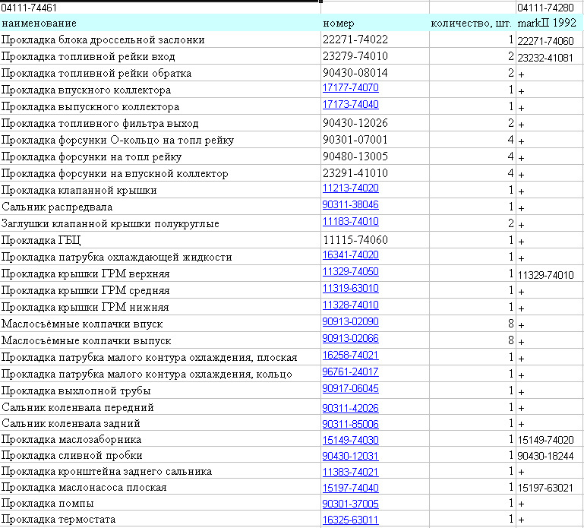Select cell 23232-41081
584x528 pixels.
click(x=550, y=58)
